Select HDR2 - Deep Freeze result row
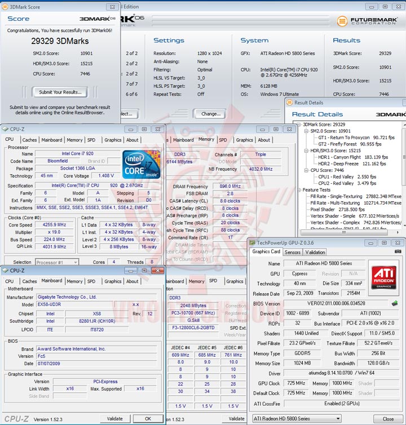This screenshot has height=425, width=406. coord(352,163)
